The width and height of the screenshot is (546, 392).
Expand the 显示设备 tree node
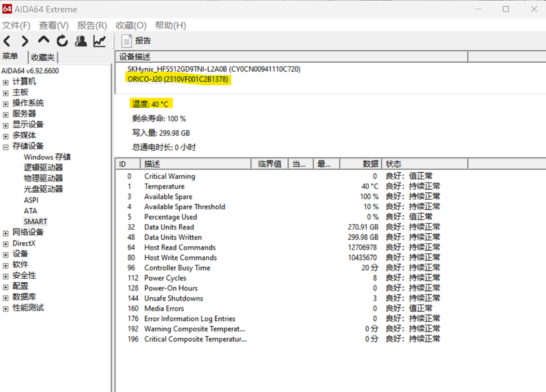click(x=5, y=125)
